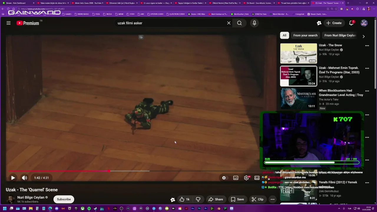Viewport: 377px width, 212px height.
Task: Open more actions menu under video
Action: point(272,199)
